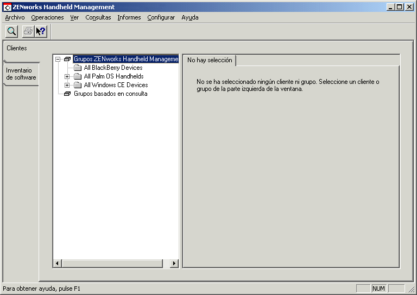This screenshot has width=417, height=295.
Task: Click the magnifying glass search toolbar icon
Action: [x=11, y=31]
